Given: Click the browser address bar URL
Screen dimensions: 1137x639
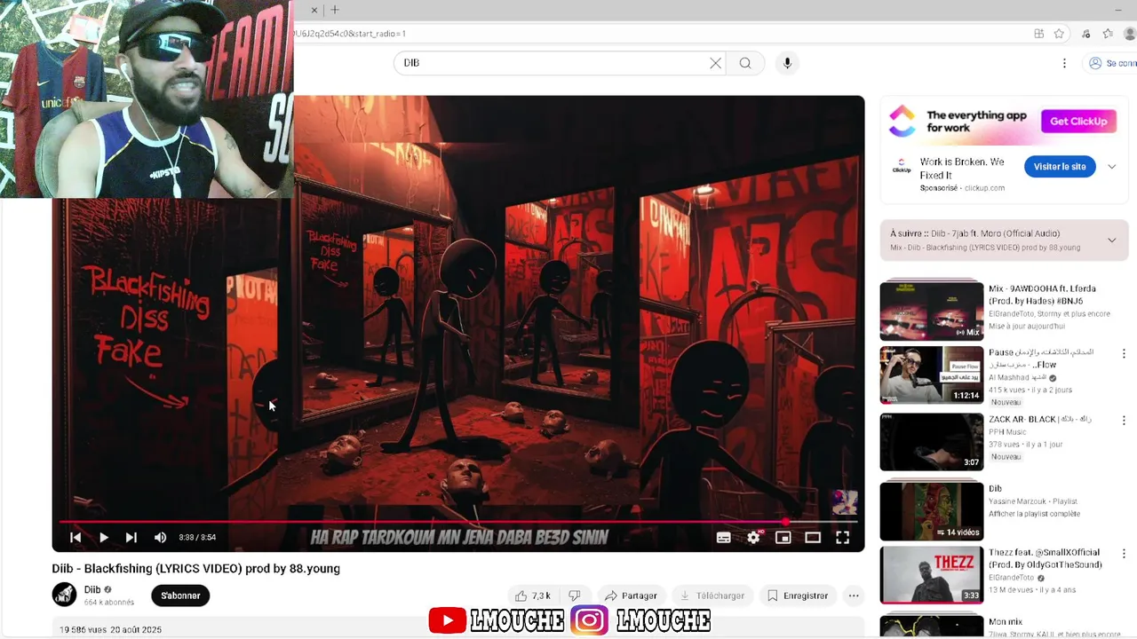Looking at the screenshot, I should [350, 34].
